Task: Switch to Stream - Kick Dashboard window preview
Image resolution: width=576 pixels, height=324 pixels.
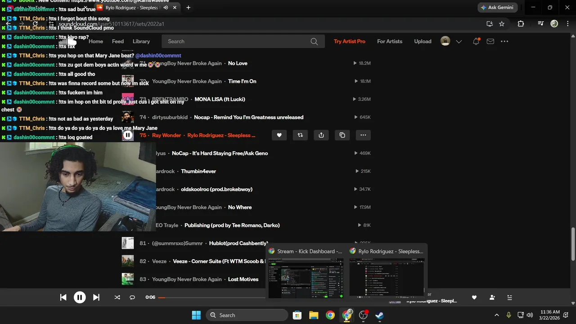Action: point(306,272)
